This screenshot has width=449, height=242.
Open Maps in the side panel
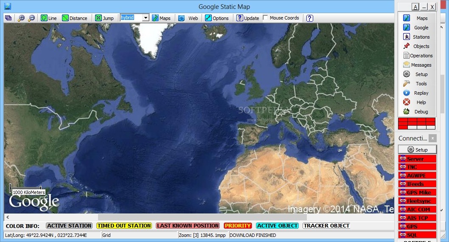pyautogui.click(x=417, y=18)
